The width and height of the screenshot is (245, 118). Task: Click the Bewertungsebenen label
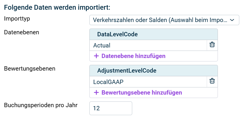[30, 69]
